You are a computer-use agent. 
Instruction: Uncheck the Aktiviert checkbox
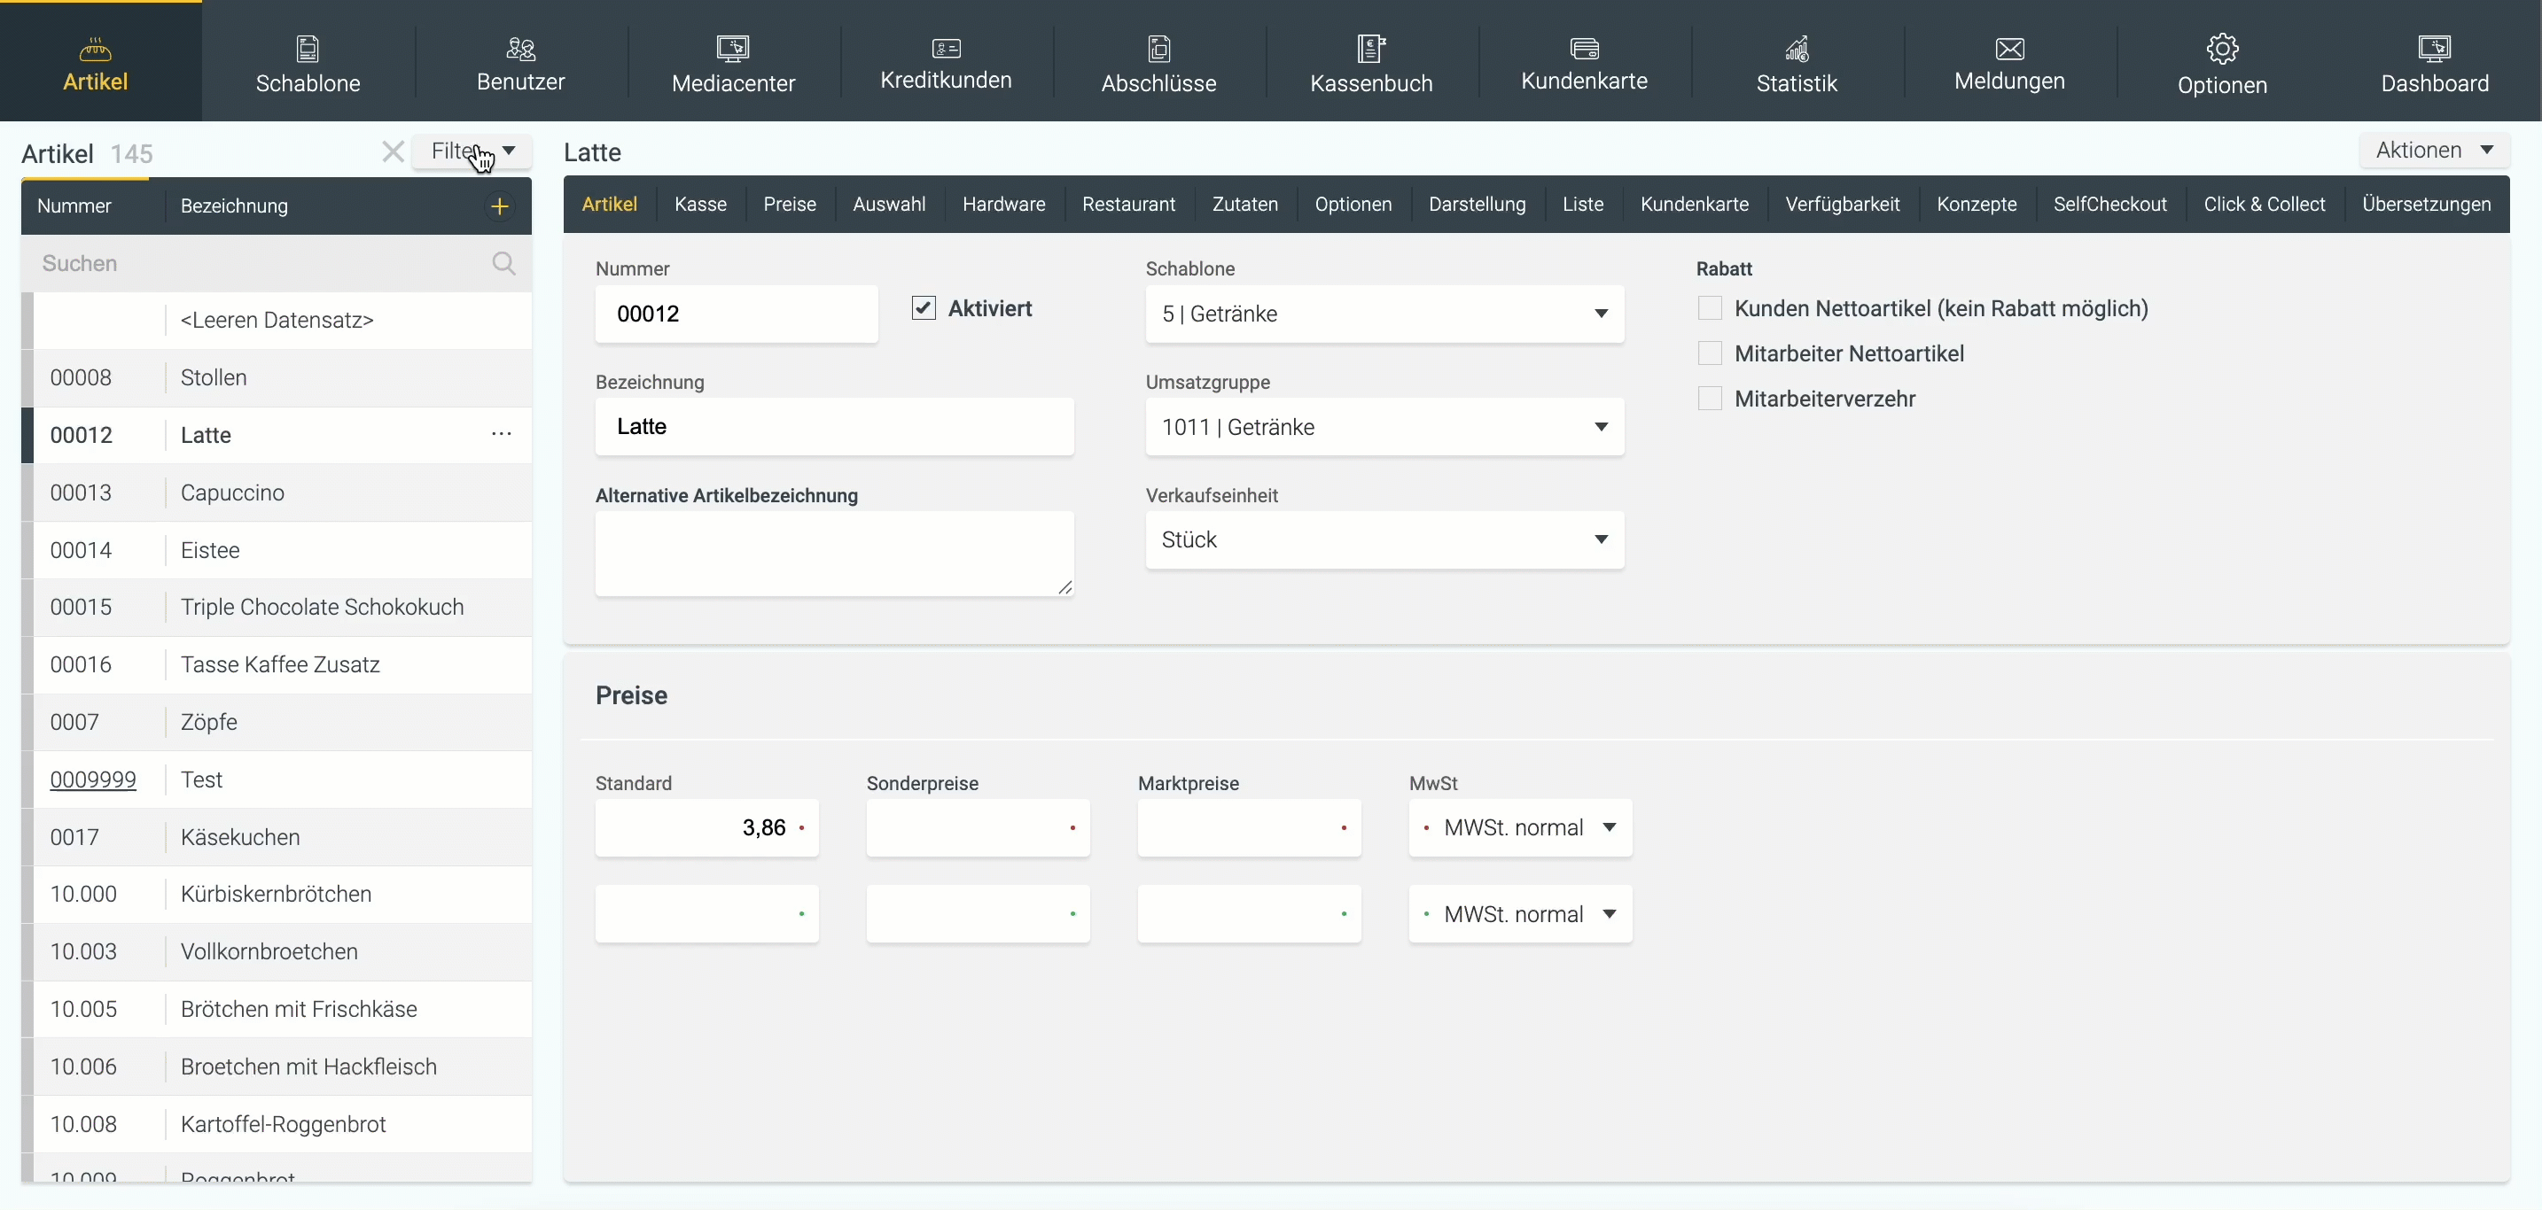pyautogui.click(x=924, y=308)
